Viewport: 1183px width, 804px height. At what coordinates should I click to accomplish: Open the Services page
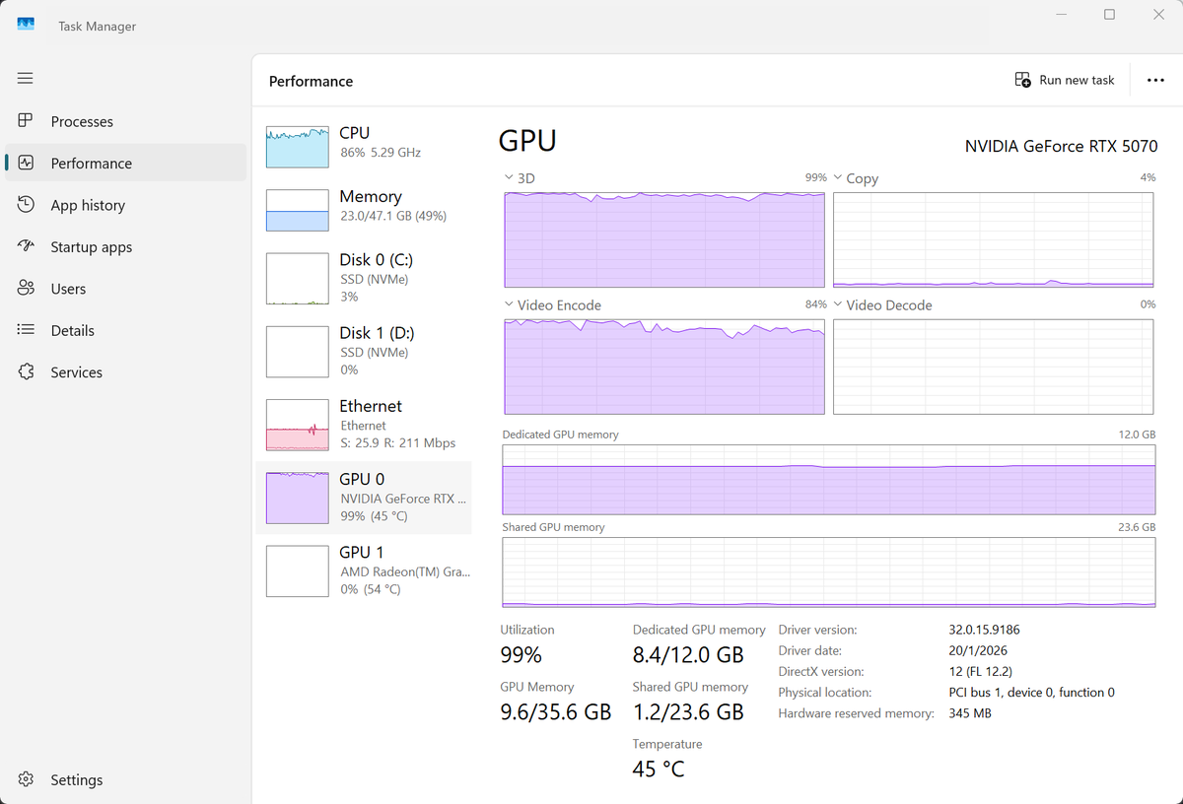point(125,372)
